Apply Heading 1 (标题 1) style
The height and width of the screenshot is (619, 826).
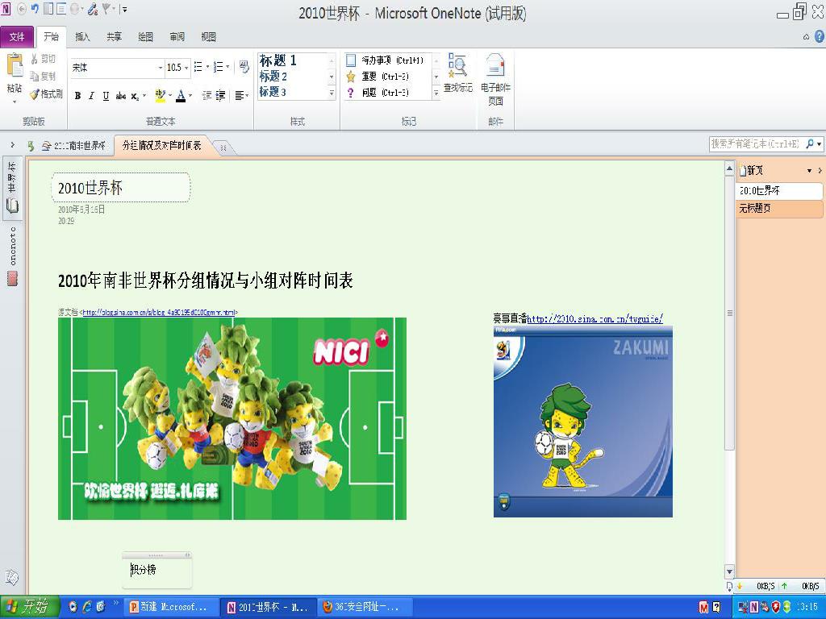[x=278, y=60]
